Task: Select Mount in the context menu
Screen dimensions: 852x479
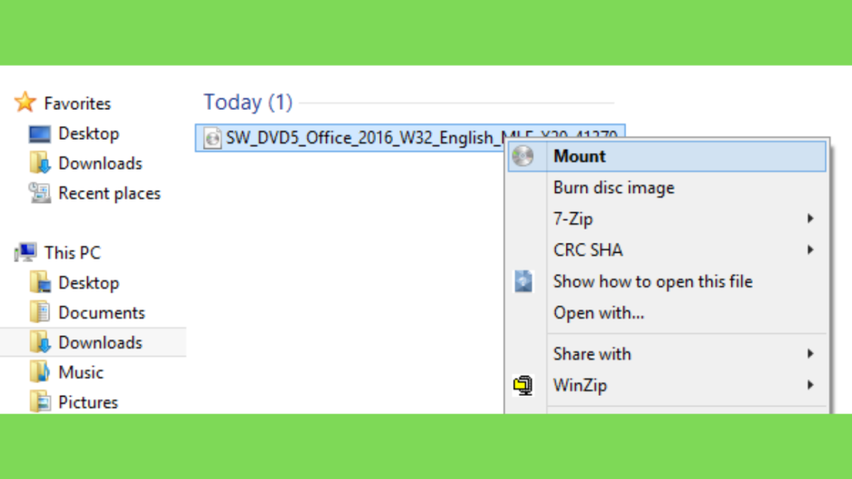Action: tap(667, 156)
